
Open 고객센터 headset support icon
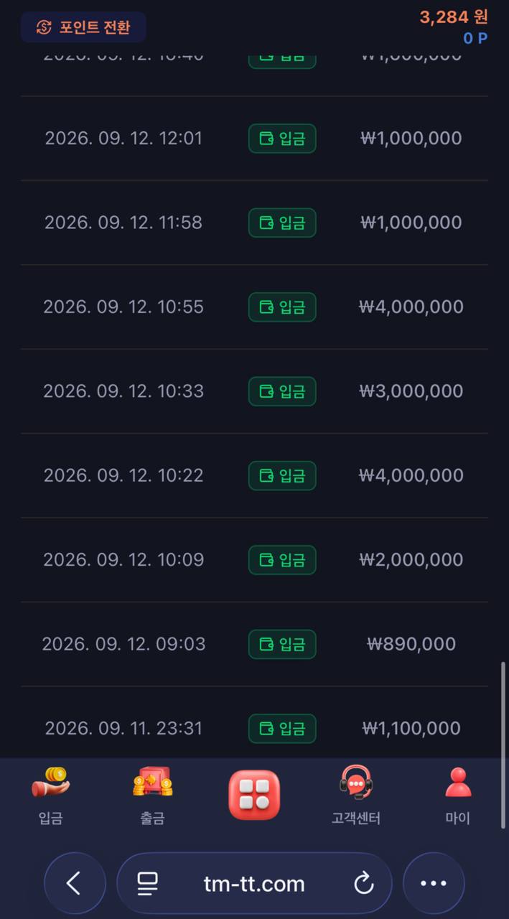click(356, 796)
